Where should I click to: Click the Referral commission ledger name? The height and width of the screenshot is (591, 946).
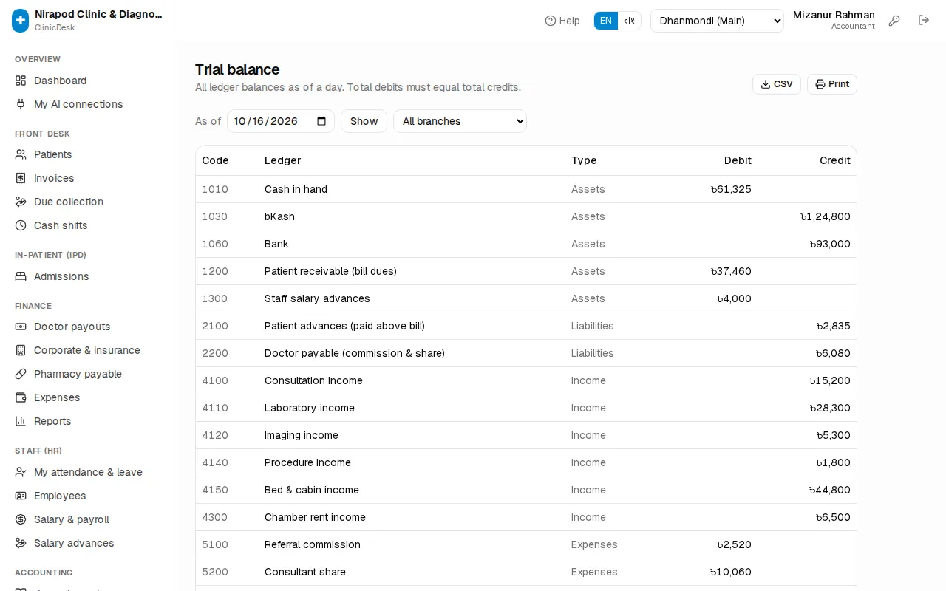pos(313,544)
